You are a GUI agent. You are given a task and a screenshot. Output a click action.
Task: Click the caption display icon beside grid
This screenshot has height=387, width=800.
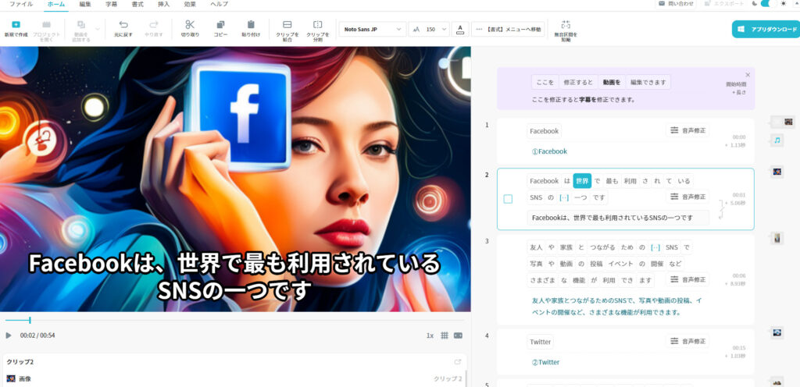point(458,336)
